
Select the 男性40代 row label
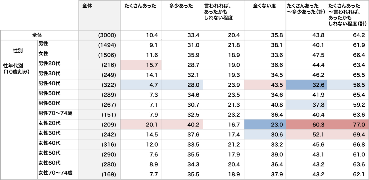tap(49, 83)
